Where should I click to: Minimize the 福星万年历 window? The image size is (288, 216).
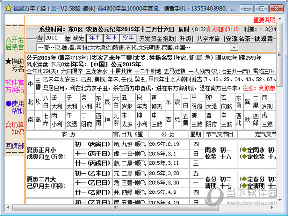point(247,9)
